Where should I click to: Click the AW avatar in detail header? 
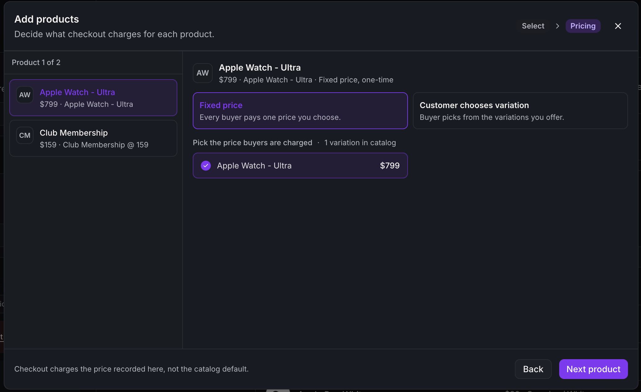pos(203,73)
